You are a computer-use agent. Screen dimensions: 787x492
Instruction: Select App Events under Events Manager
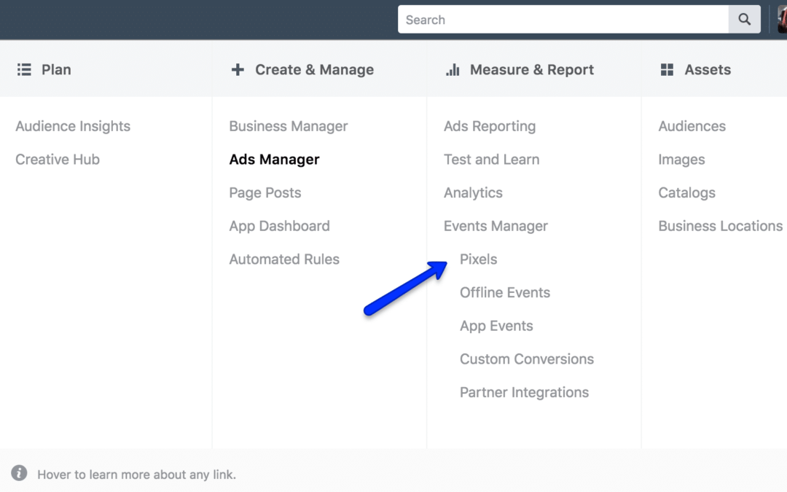click(496, 326)
